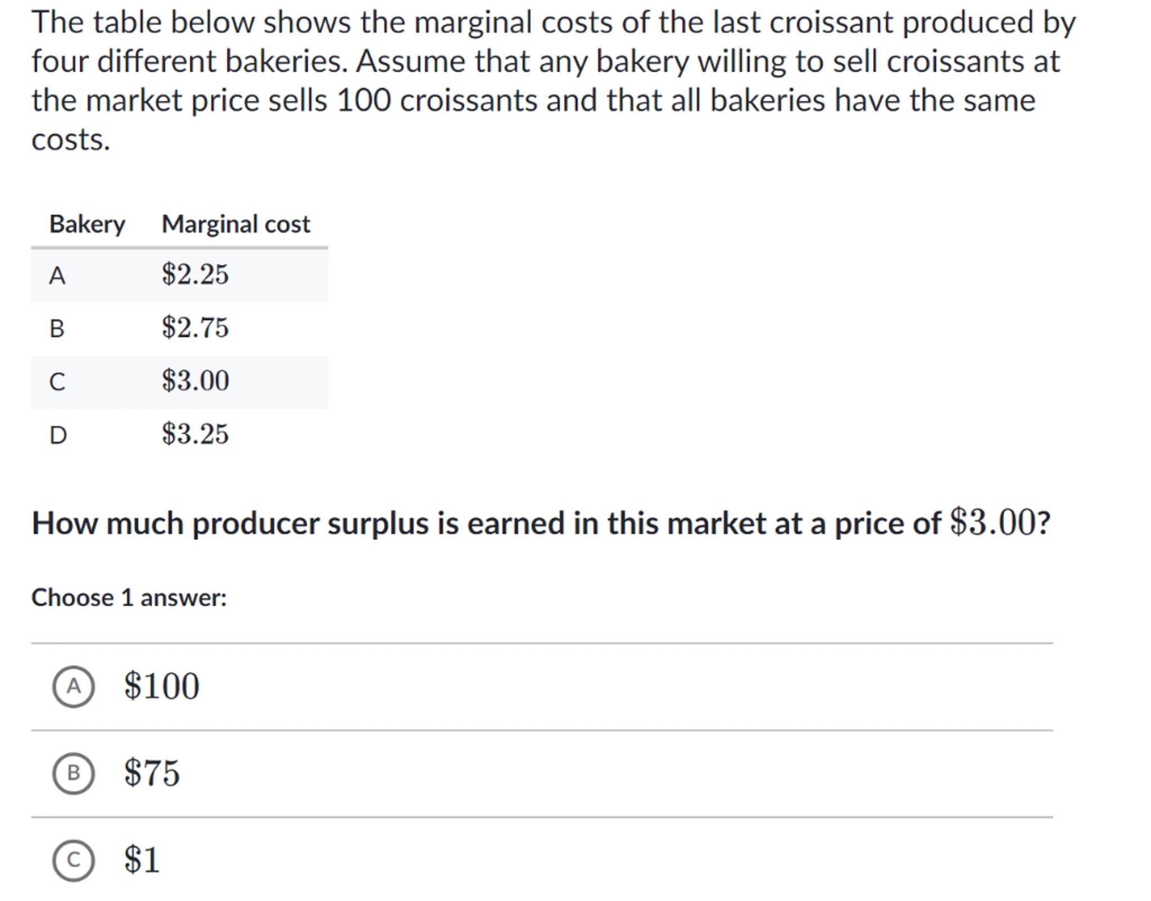
Task: Click the "Bakery" column header
Action: pyautogui.click(x=87, y=224)
